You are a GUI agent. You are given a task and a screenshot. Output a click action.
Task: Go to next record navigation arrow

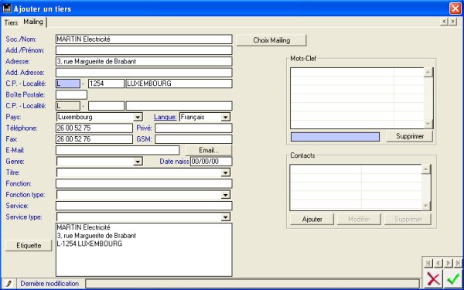[449, 263]
